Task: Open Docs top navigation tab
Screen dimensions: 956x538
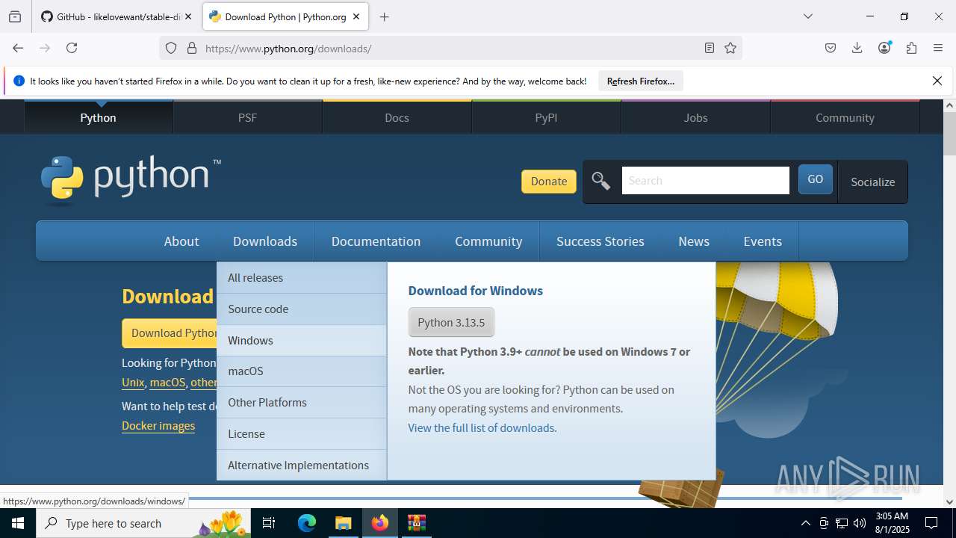Action: tap(397, 117)
